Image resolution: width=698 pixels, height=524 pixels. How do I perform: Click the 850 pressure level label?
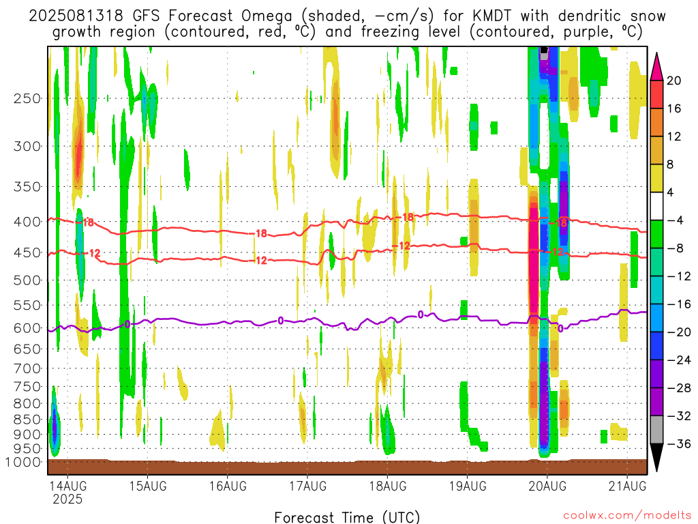tap(27, 420)
